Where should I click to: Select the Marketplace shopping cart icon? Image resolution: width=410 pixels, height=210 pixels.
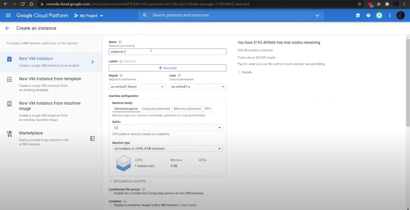click(x=9, y=134)
